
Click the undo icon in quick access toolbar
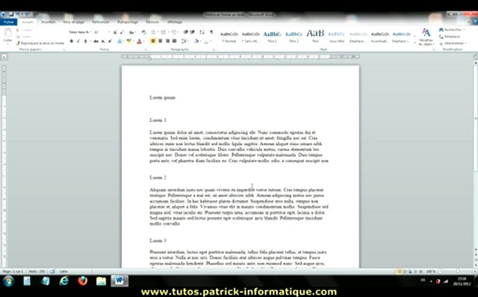pyautogui.click(x=18, y=14)
